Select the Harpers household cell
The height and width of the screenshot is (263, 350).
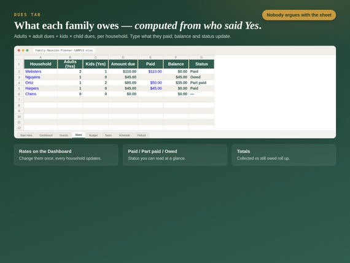[41, 88]
